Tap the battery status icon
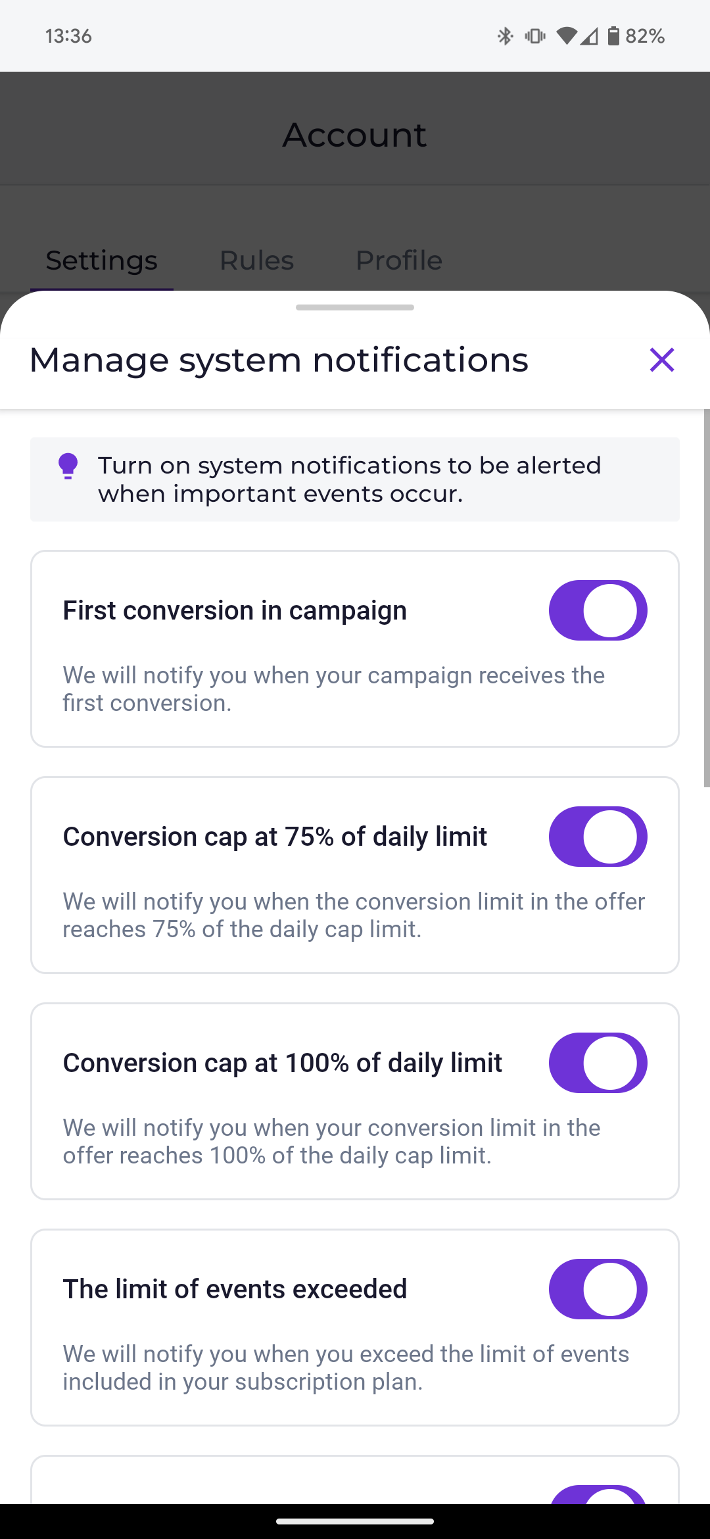The image size is (710, 1539). [x=613, y=36]
